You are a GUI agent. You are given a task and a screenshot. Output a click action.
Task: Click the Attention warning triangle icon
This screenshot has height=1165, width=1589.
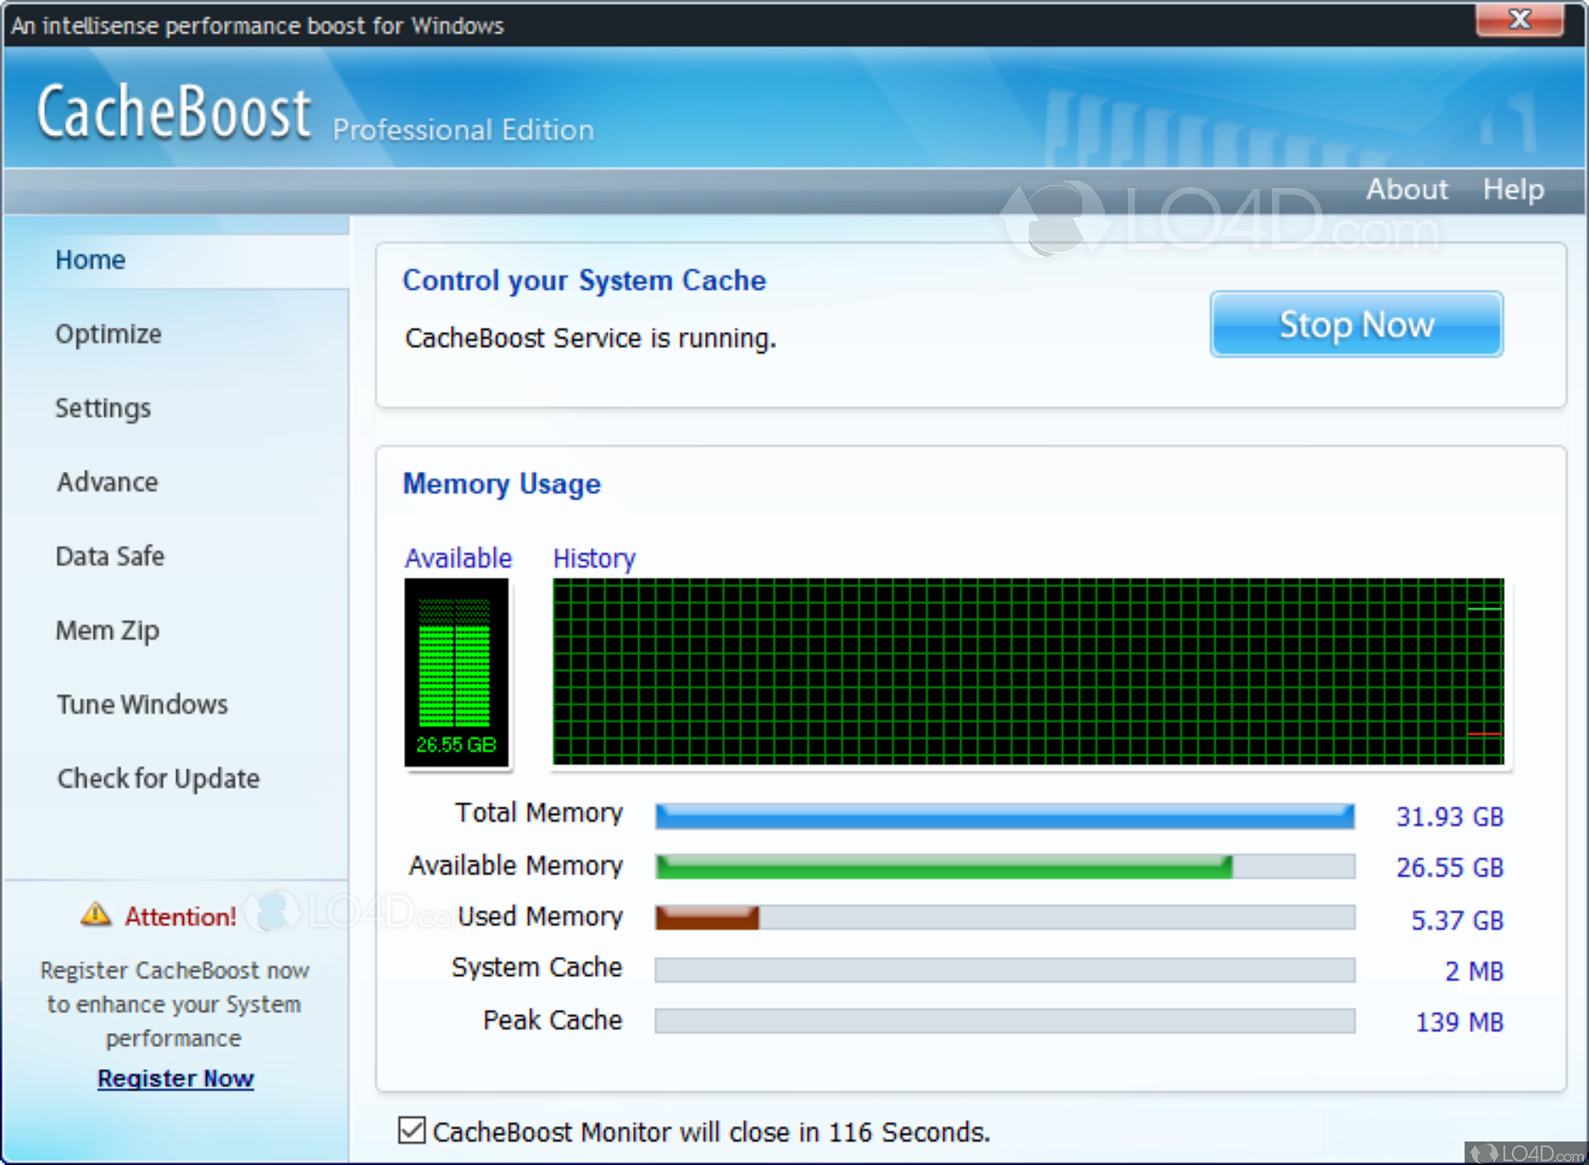(96, 913)
